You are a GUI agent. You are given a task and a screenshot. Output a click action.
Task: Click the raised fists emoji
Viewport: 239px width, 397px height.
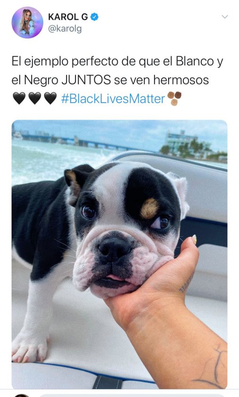(174, 98)
